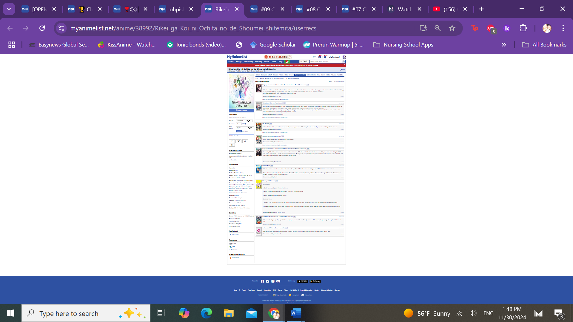
Task: Click the install app icon in address bar
Action: click(423, 28)
